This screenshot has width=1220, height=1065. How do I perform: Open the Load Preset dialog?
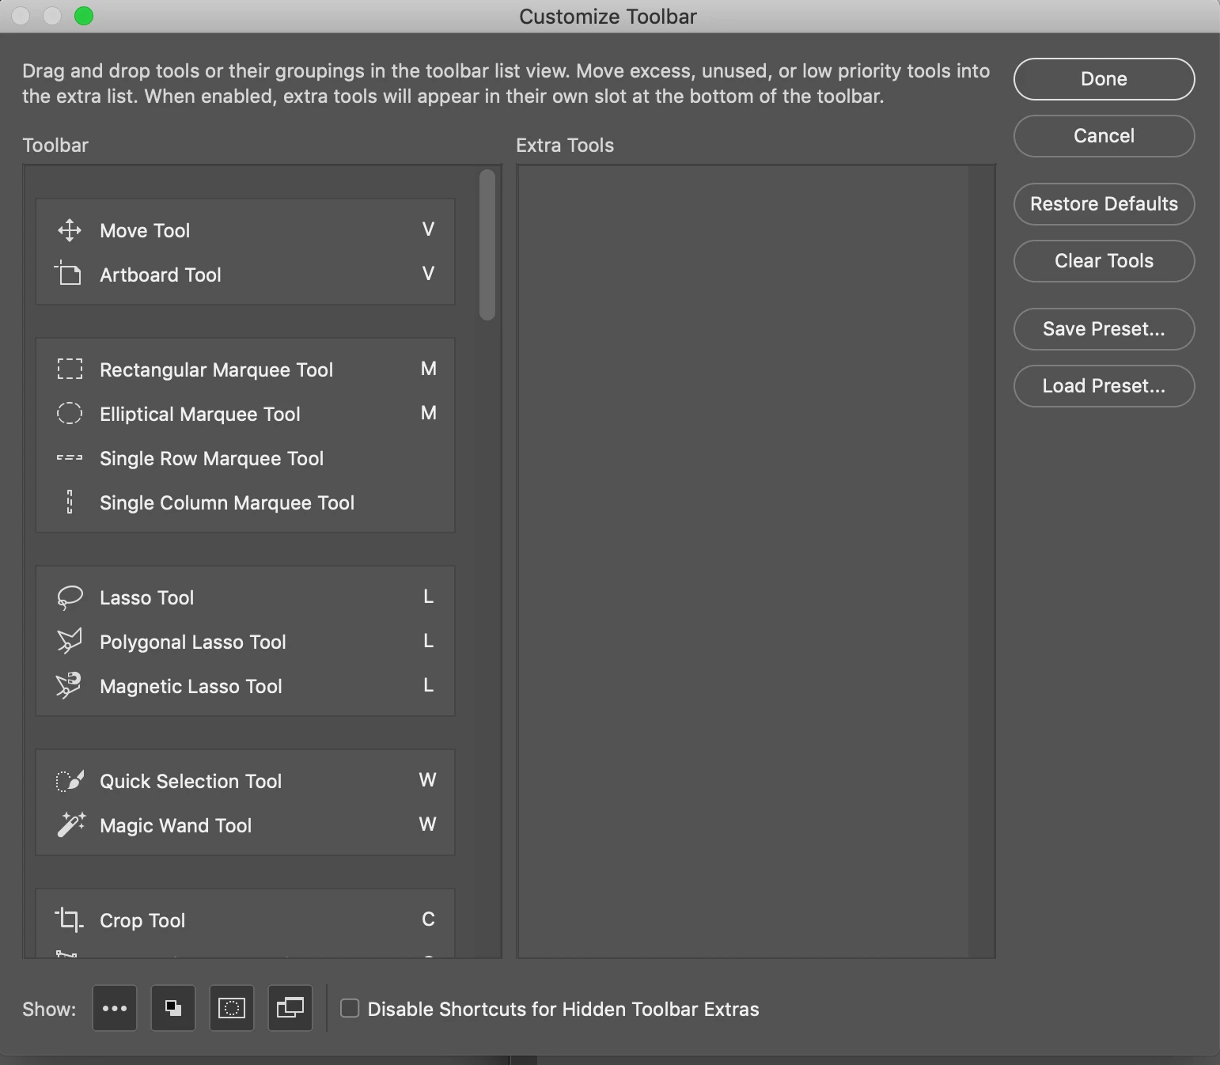[x=1104, y=386]
